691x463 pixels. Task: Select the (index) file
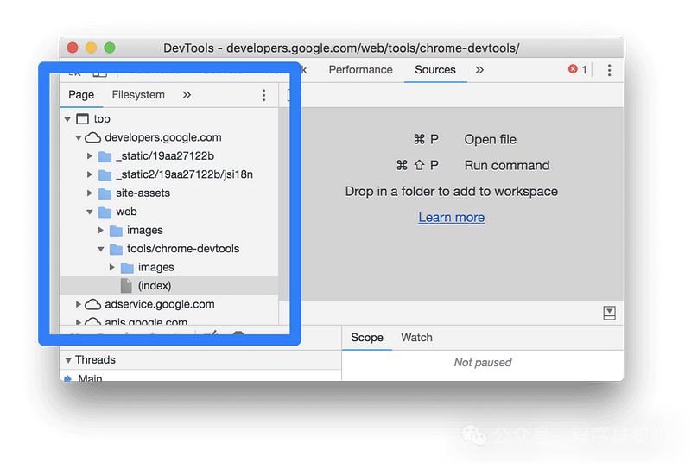click(x=168, y=285)
